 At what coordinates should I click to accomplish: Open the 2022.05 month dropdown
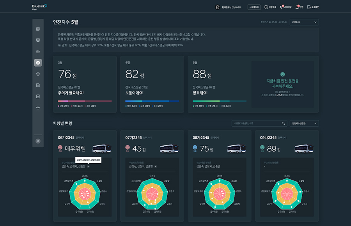pyautogui.click(x=304, y=22)
